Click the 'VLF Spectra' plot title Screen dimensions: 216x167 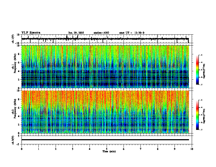click(31, 32)
